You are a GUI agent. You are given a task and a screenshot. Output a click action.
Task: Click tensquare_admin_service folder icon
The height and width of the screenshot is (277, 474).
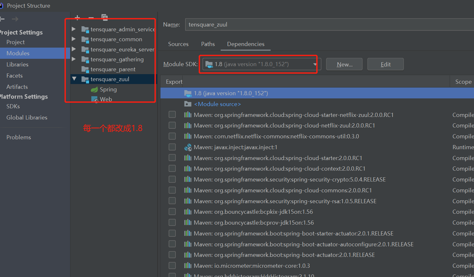click(x=85, y=29)
